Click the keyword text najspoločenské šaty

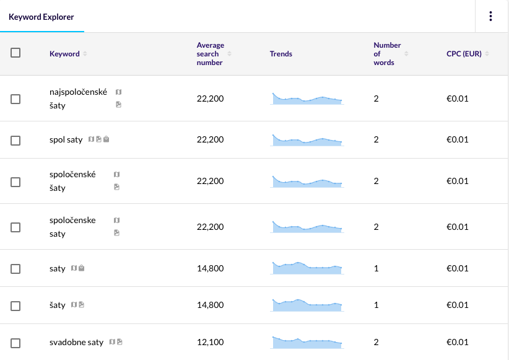pos(78,99)
